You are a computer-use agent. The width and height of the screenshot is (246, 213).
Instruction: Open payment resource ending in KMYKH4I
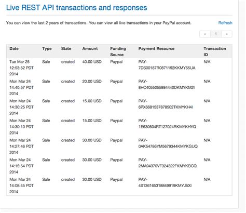[x=166, y=104]
